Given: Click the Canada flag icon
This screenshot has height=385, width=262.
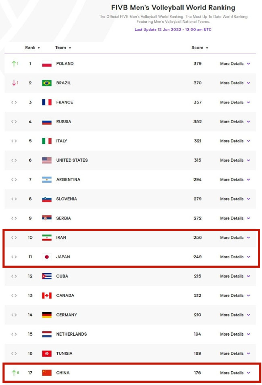Looking at the screenshot, I should tap(47, 295).
